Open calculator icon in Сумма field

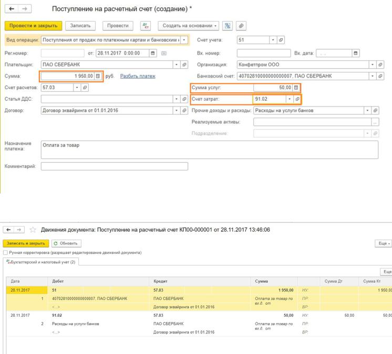(98, 76)
